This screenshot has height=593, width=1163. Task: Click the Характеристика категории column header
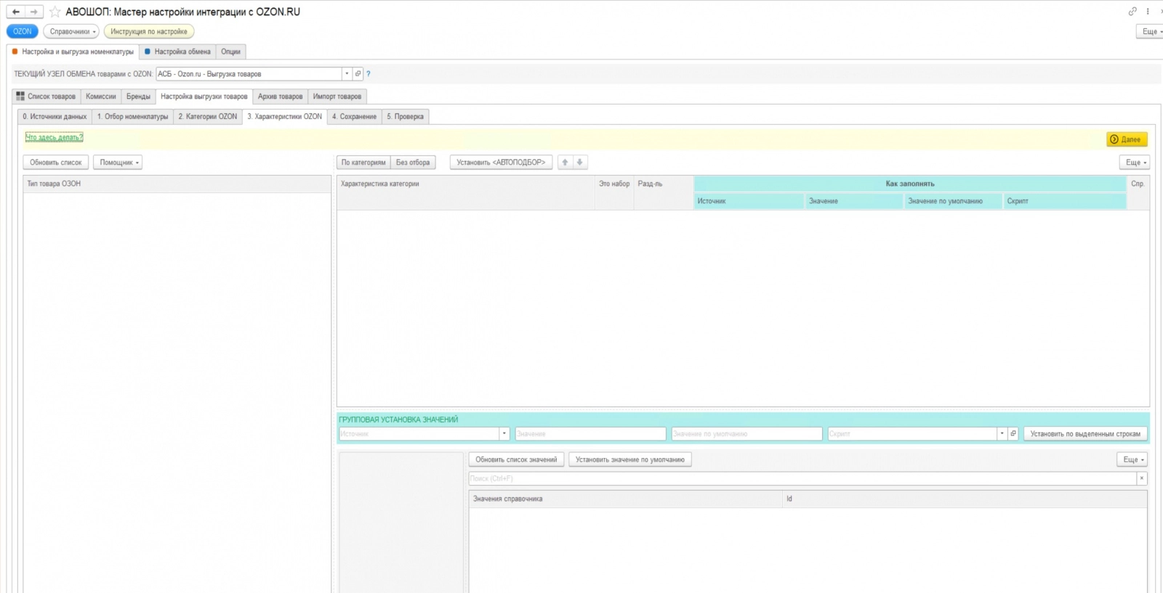pyautogui.click(x=466, y=184)
